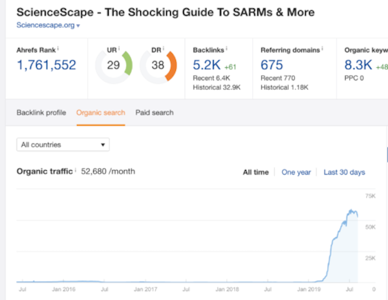Click the Recent 6.4K backlinks text
Screen dimensions: 388x300
click(x=211, y=78)
